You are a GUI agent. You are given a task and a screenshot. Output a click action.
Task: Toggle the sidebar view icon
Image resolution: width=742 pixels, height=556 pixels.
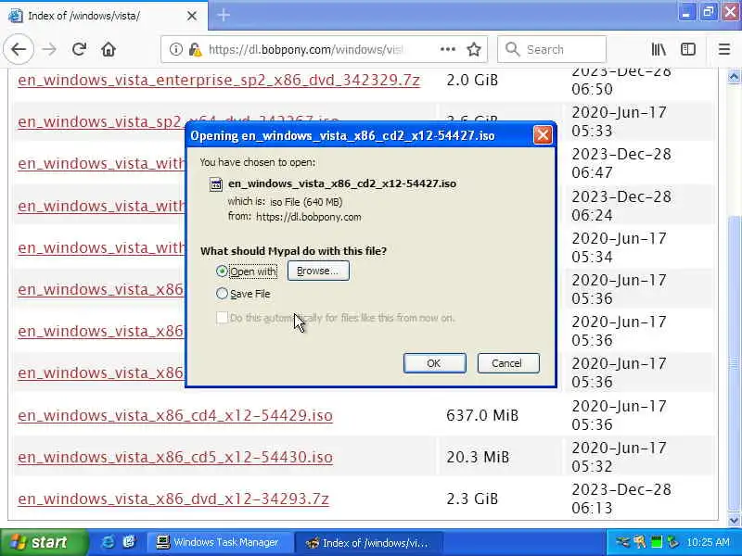tap(688, 49)
